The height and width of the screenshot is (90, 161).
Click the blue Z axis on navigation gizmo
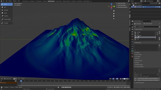[111, 4]
